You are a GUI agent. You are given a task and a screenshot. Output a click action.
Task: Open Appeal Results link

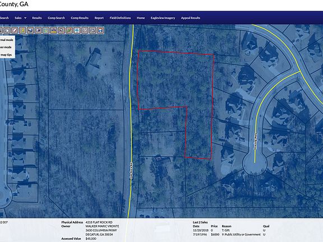pyautogui.click(x=191, y=18)
